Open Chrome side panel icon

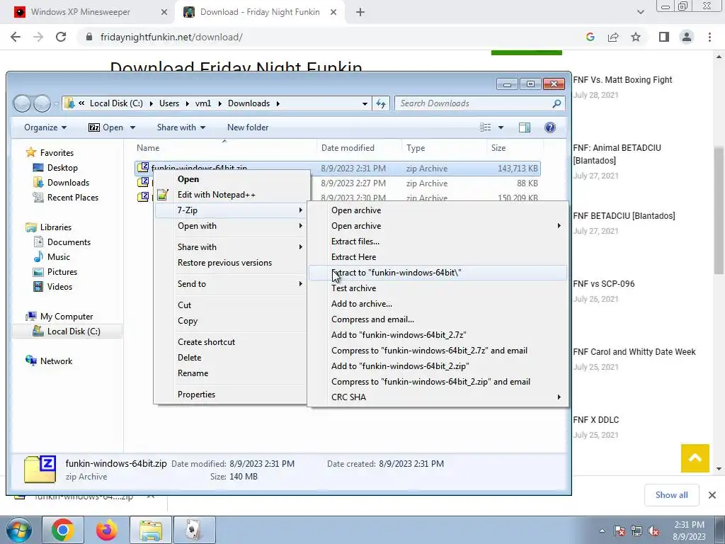(664, 37)
